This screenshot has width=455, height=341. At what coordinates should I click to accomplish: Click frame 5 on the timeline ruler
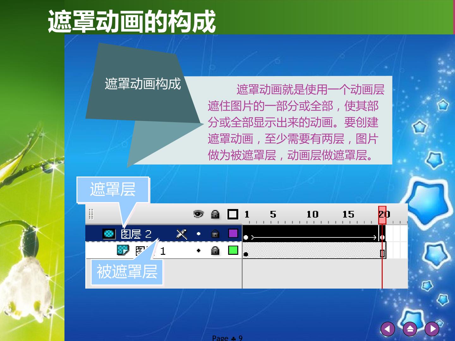[273, 215]
